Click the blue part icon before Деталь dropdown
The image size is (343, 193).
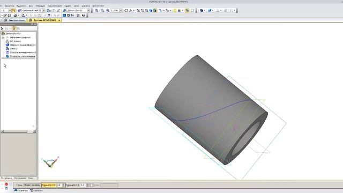pyautogui.click(x=64, y=11)
